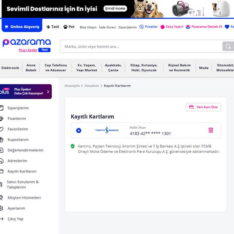Image resolution: width=234 pixels, height=234 pixels.
Task: Open the Elektronik category menu
Action: (x=10, y=68)
